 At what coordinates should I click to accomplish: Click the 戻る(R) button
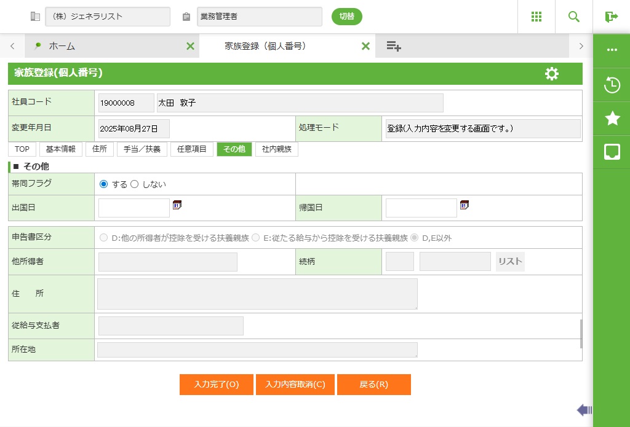coord(373,385)
